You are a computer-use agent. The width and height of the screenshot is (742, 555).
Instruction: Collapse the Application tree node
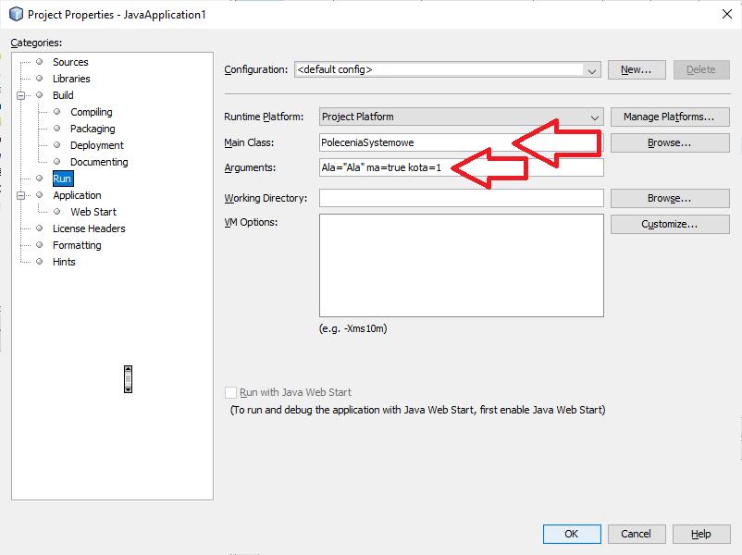[21, 195]
